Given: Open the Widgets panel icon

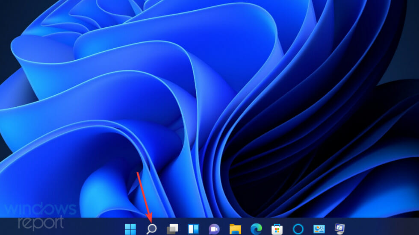Looking at the screenshot, I should 193,229.
